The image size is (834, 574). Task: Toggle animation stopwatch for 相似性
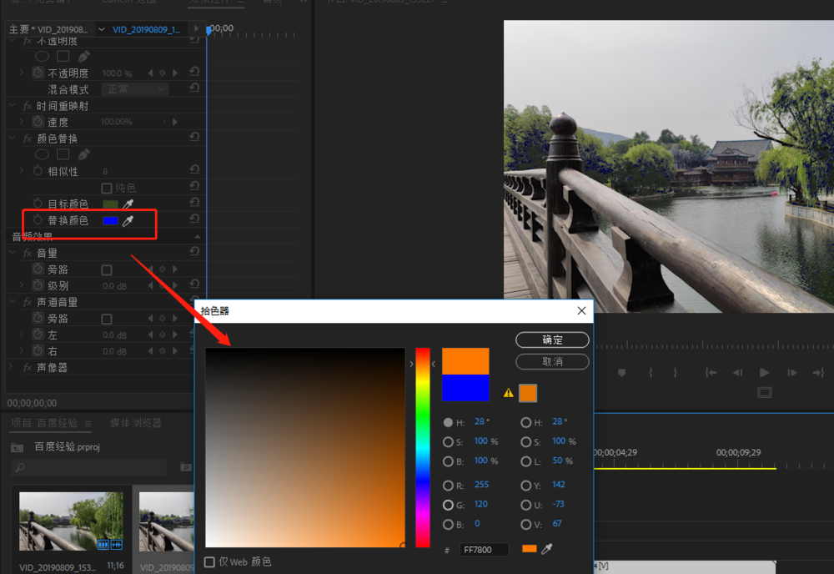38,171
